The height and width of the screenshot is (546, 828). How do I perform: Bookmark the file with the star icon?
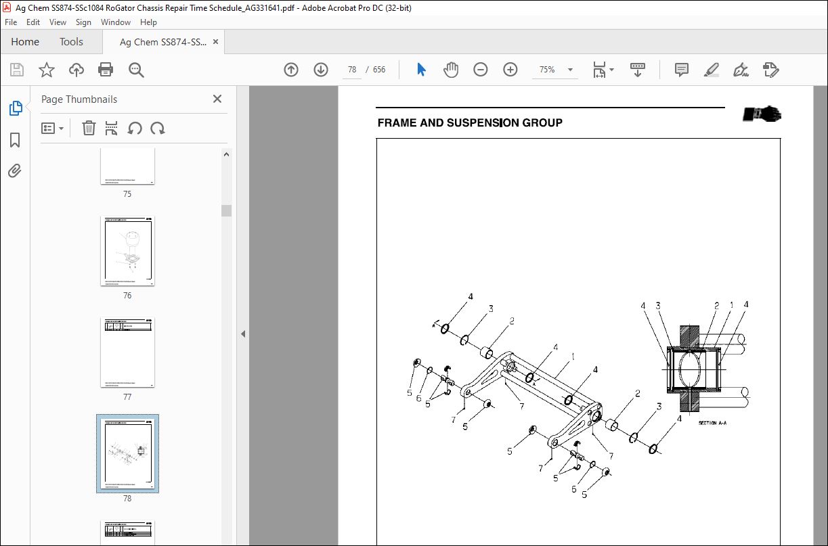[x=46, y=70]
